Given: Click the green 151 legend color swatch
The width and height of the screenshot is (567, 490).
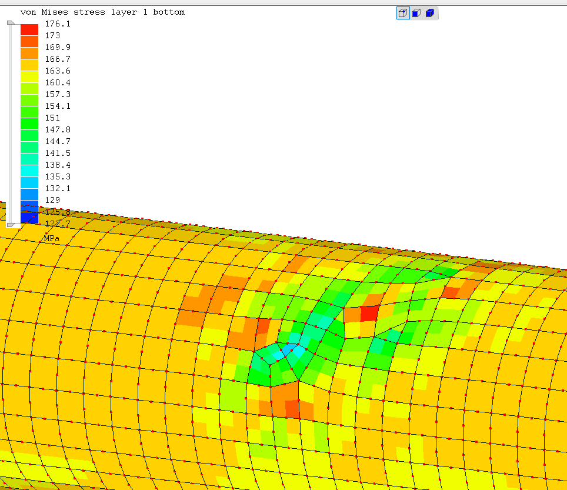Looking at the screenshot, I should tap(29, 124).
